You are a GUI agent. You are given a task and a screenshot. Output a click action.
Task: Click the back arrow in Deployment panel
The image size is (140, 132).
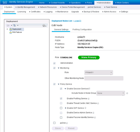(8, 25)
